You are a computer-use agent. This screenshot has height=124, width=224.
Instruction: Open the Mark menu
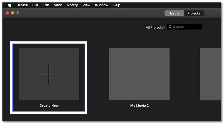point(58,5)
